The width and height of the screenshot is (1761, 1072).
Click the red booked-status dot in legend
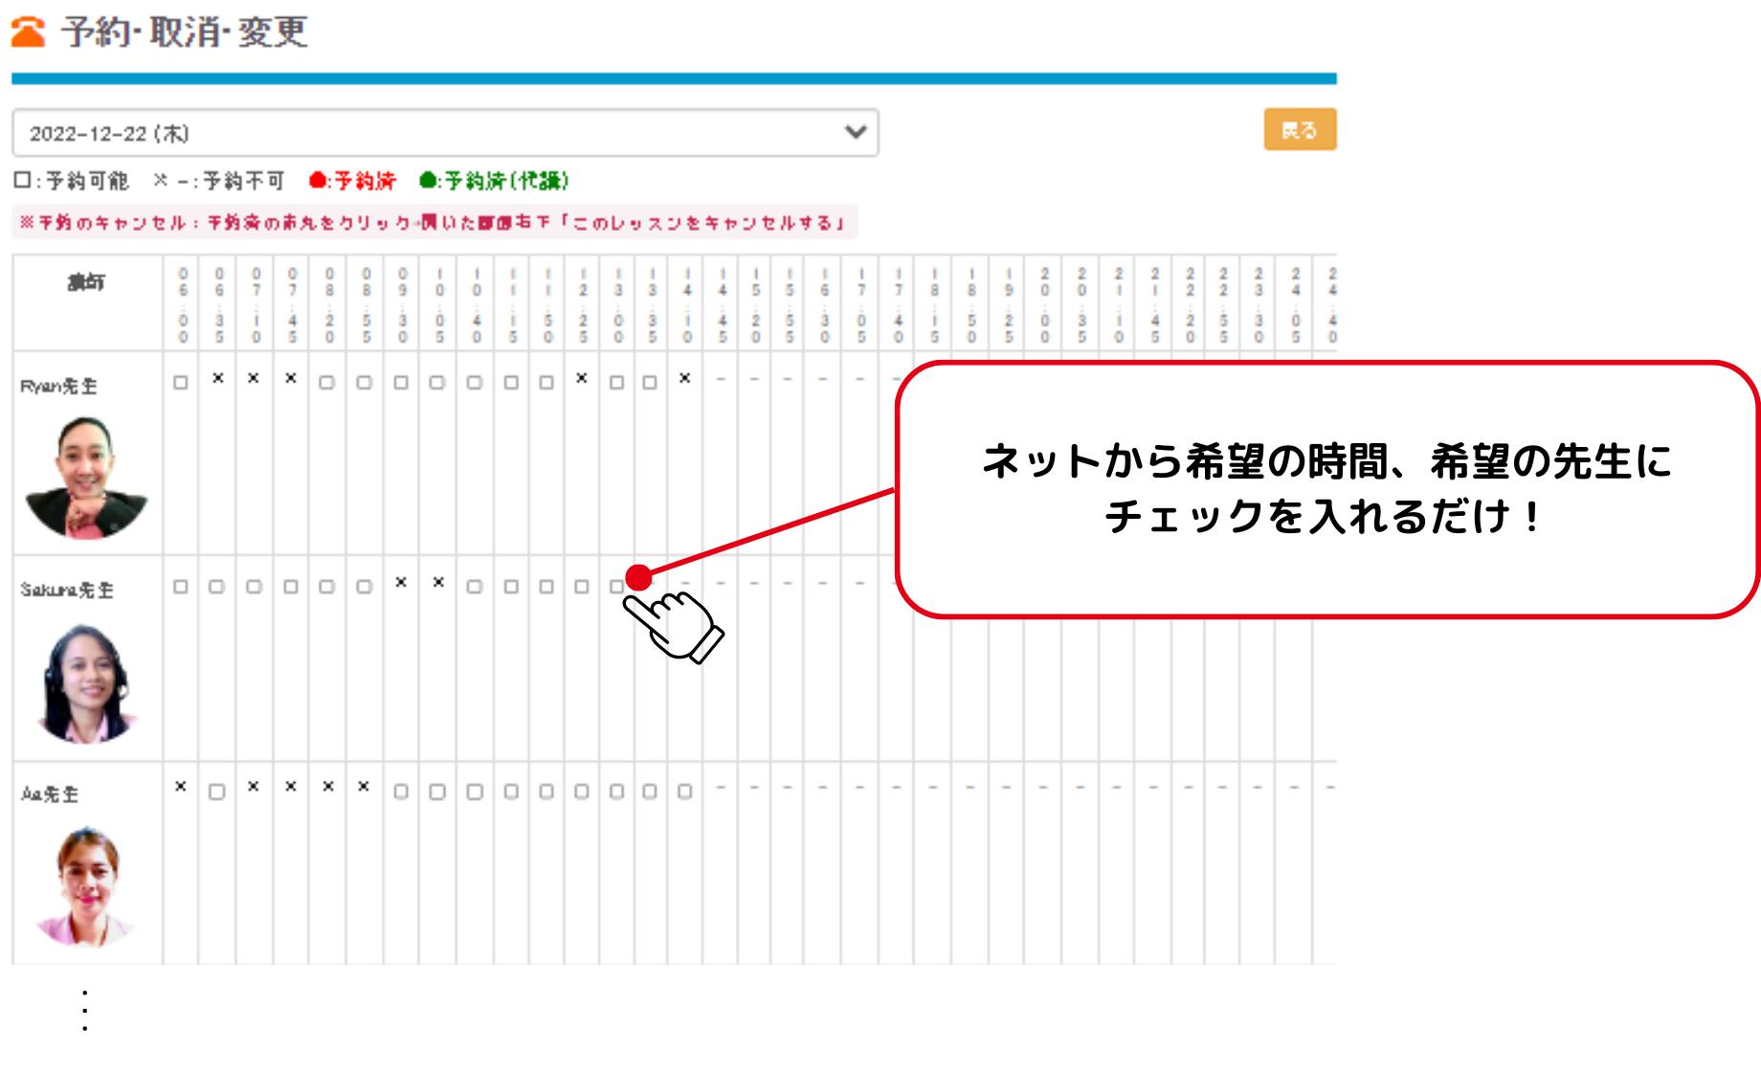(318, 181)
